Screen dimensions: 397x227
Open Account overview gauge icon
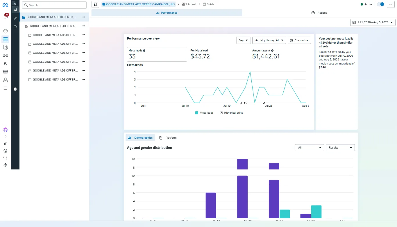5,31
